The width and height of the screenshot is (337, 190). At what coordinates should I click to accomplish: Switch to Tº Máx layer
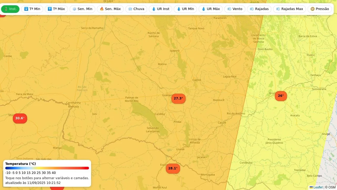pos(56,9)
